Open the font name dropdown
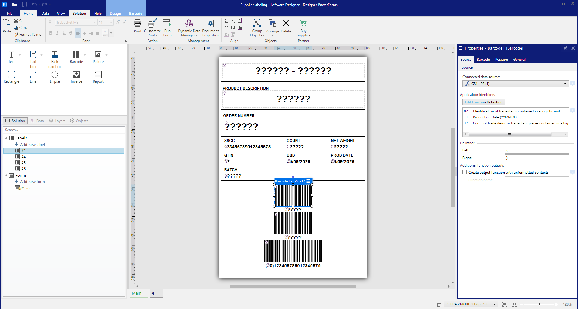The image size is (578, 309). [95, 23]
